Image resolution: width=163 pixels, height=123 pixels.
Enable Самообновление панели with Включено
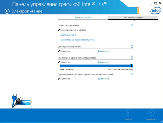(x=65, y=51)
